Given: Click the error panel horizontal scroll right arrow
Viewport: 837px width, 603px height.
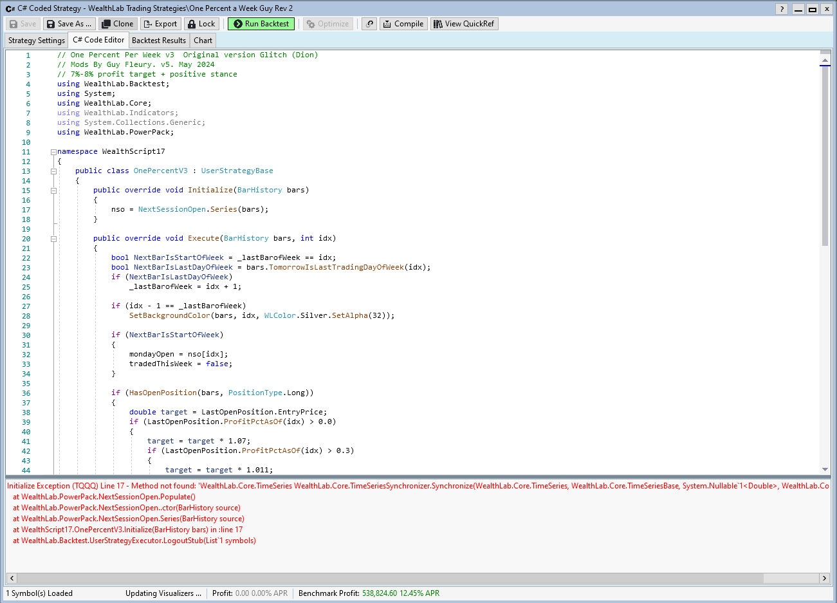Looking at the screenshot, I should click(824, 578).
